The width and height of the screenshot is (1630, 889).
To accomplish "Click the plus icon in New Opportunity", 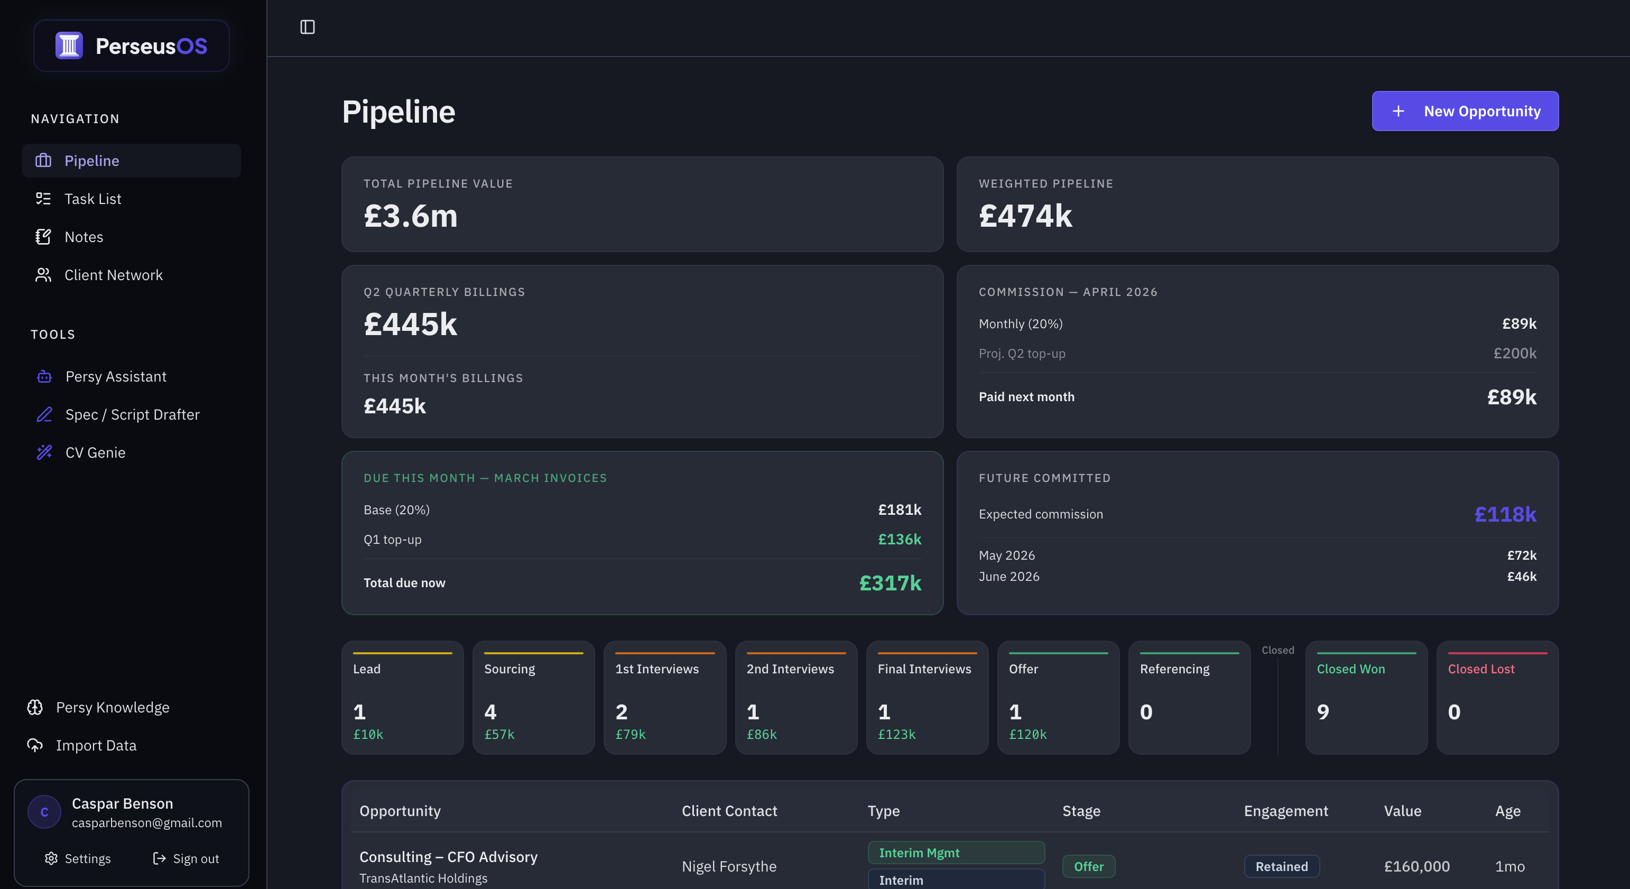I will point(1399,111).
